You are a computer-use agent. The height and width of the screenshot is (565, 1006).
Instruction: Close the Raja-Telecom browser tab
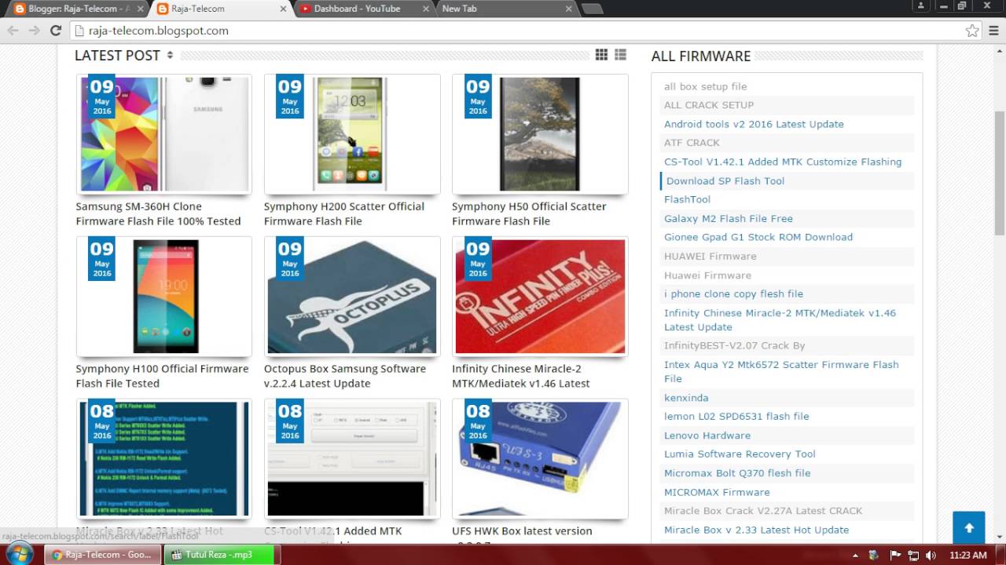(x=282, y=9)
